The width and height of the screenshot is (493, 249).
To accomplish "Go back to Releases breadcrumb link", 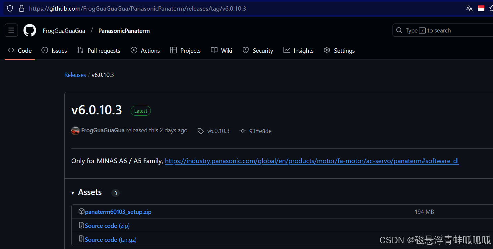I will click(75, 75).
